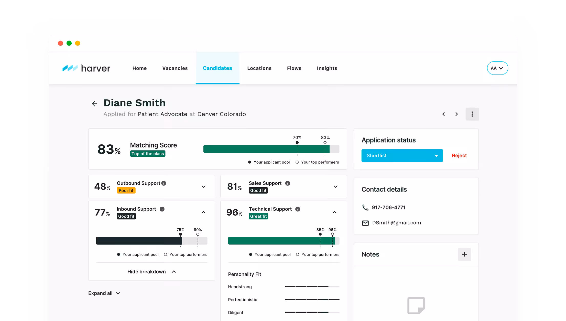Click the Notes heading
Image resolution: width=566 pixels, height=321 pixels.
(x=370, y=254)
